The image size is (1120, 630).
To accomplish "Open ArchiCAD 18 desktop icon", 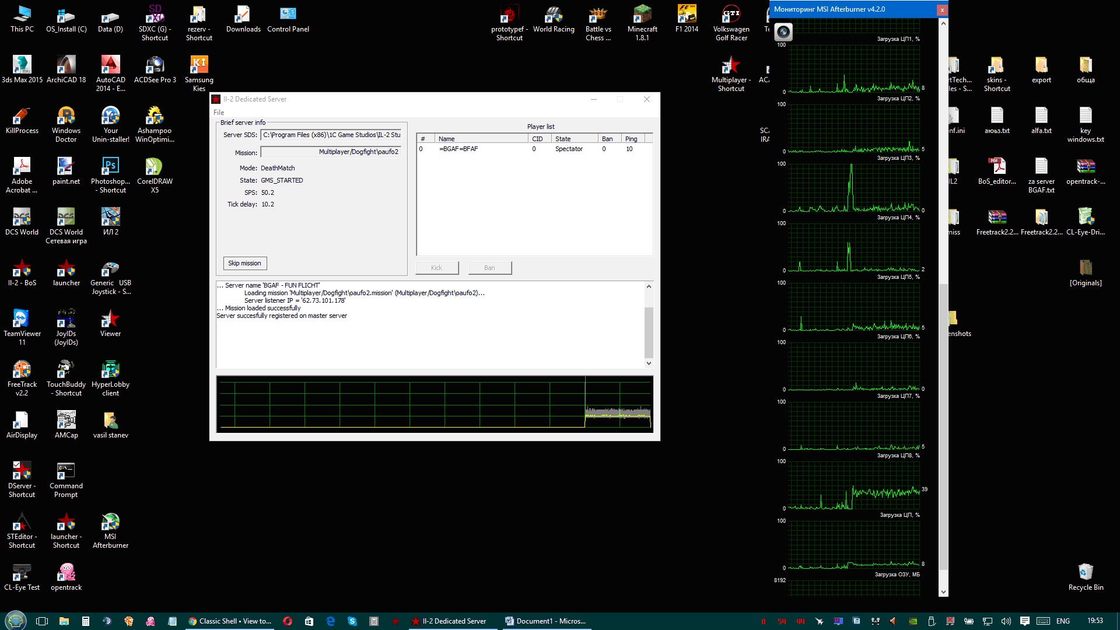I will [x=66, y=69].
